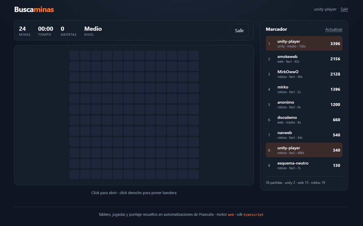Click the score 1200 in the leaderboard
363x226 pixels.
pyautogui.click(x=335, y=105)
